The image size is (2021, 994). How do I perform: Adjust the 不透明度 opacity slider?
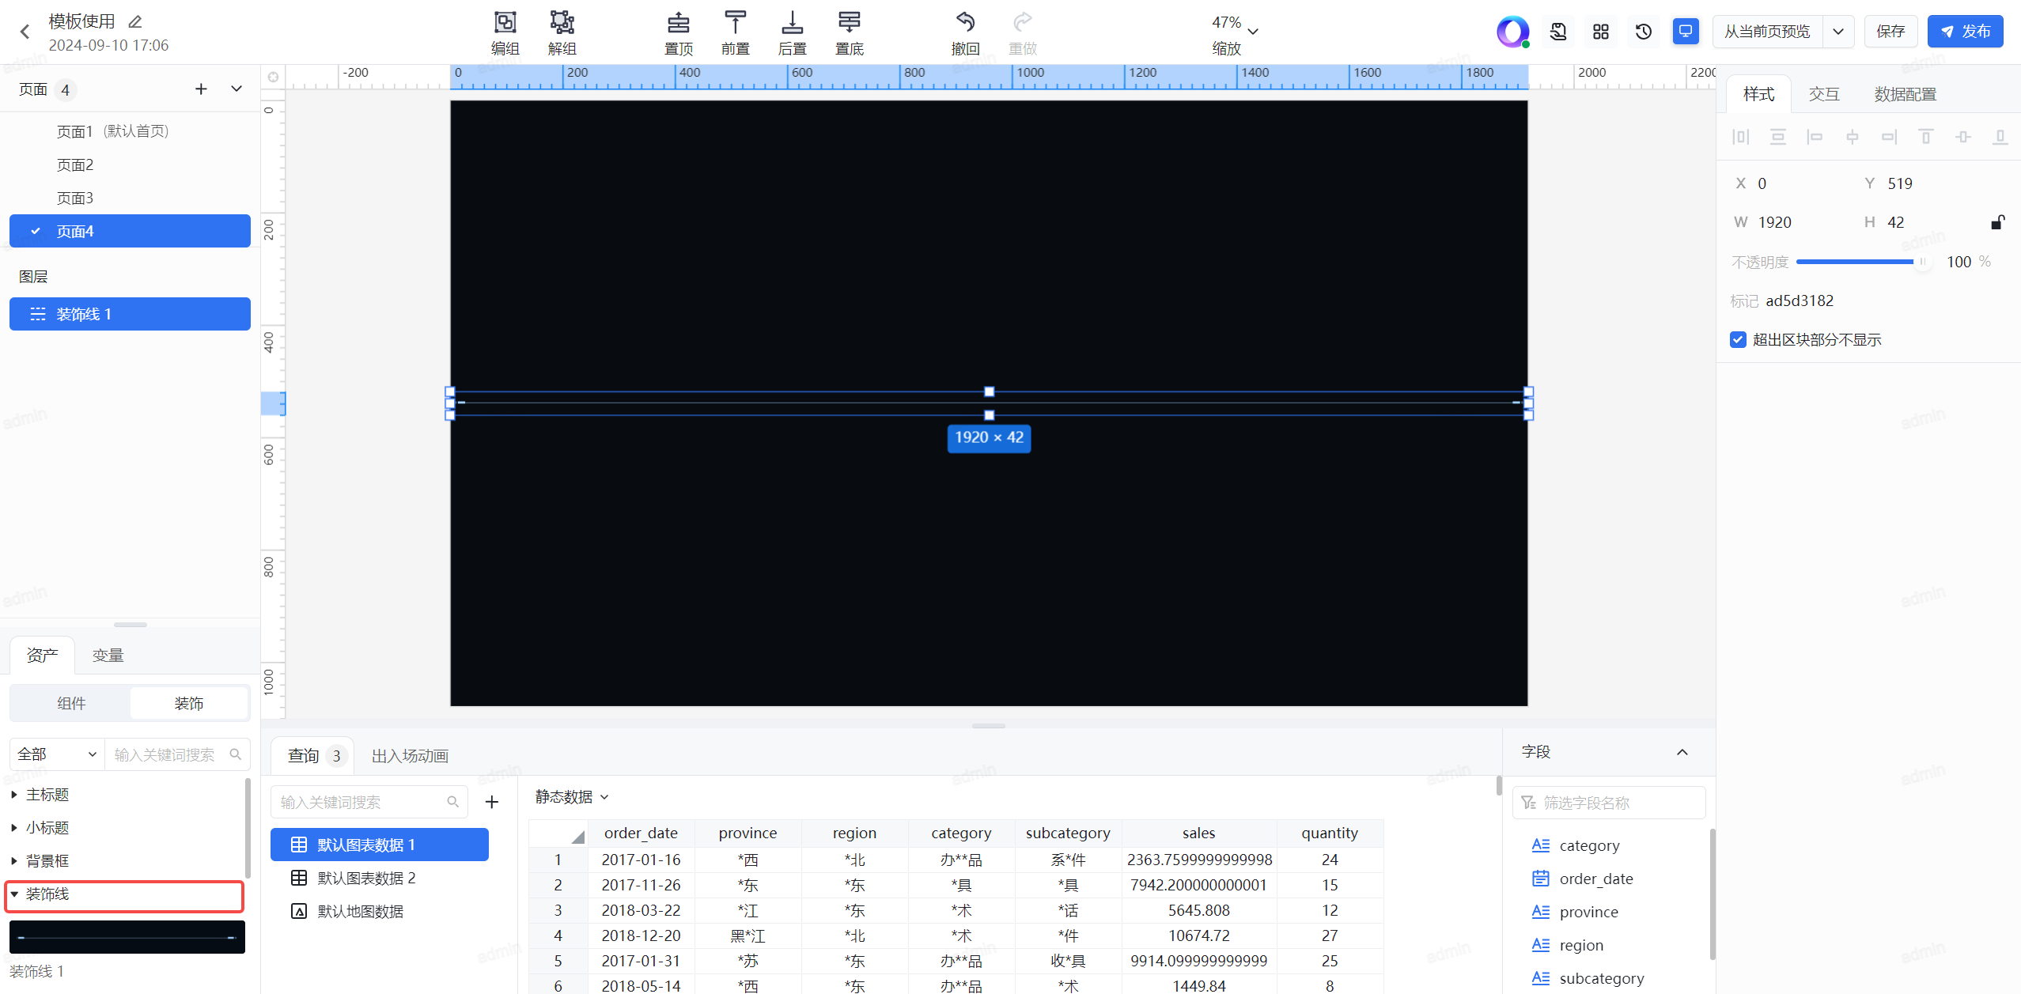1863,262
